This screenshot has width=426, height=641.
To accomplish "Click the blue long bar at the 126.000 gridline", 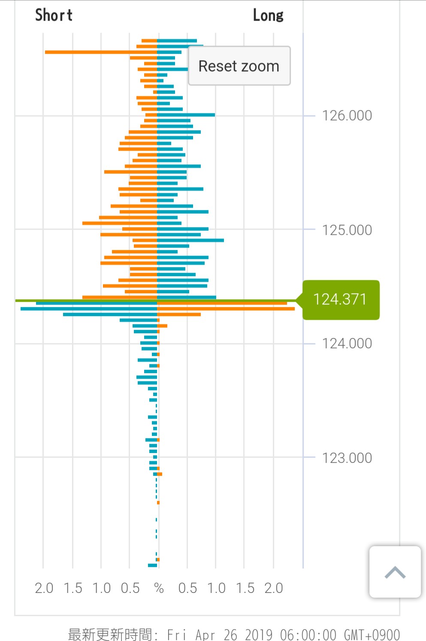I will (186, 115).
